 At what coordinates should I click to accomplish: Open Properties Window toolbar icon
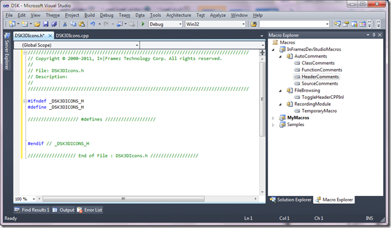[346, 24]
